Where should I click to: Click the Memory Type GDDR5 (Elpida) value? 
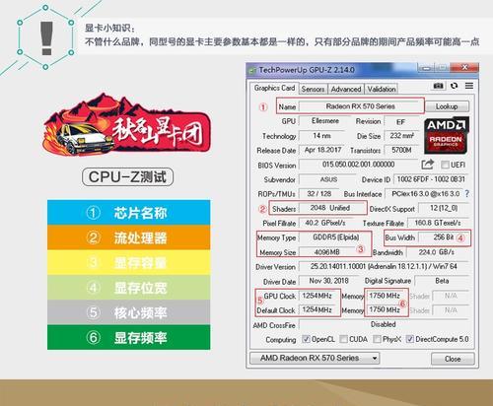[x=335, y=237]
